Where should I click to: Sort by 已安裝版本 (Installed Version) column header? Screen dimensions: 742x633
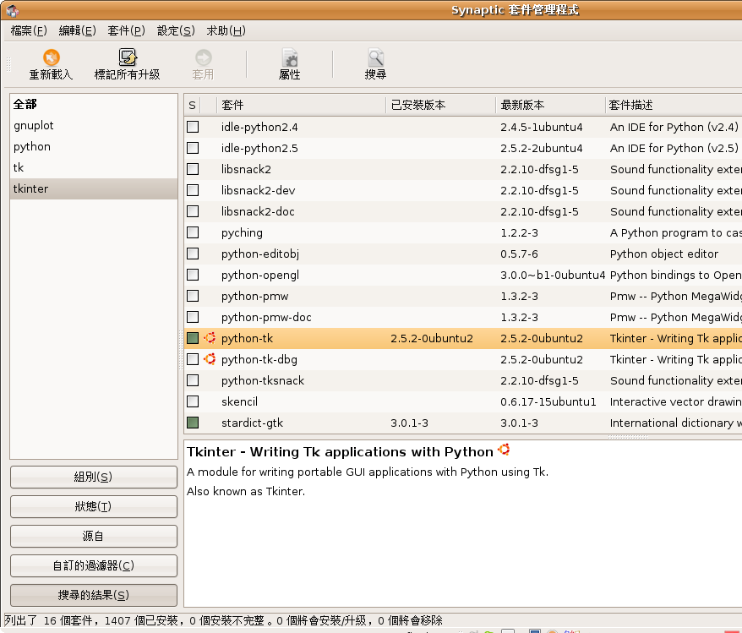[440, 105]
